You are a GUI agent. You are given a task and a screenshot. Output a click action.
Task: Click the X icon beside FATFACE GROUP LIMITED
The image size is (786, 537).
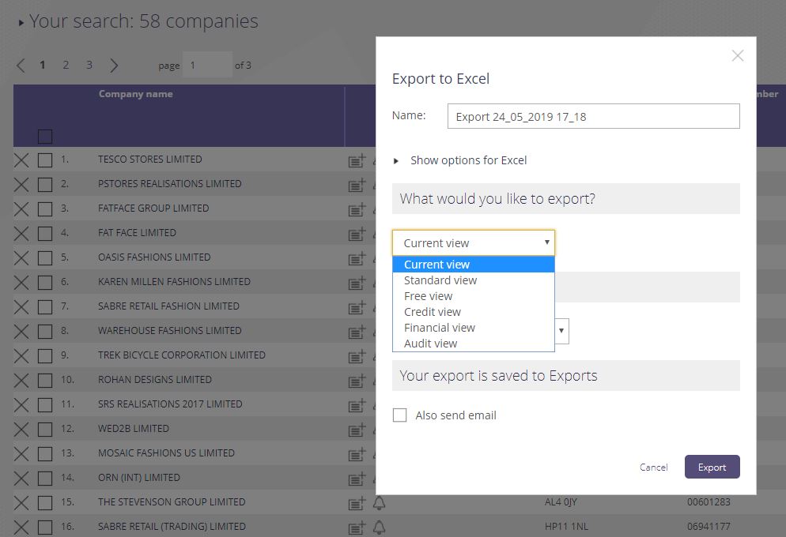[21, 208]
